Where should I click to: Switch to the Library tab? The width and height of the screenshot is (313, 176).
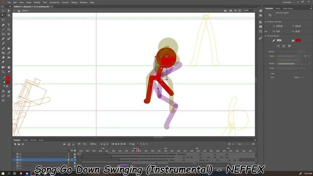tap(278, 8)
